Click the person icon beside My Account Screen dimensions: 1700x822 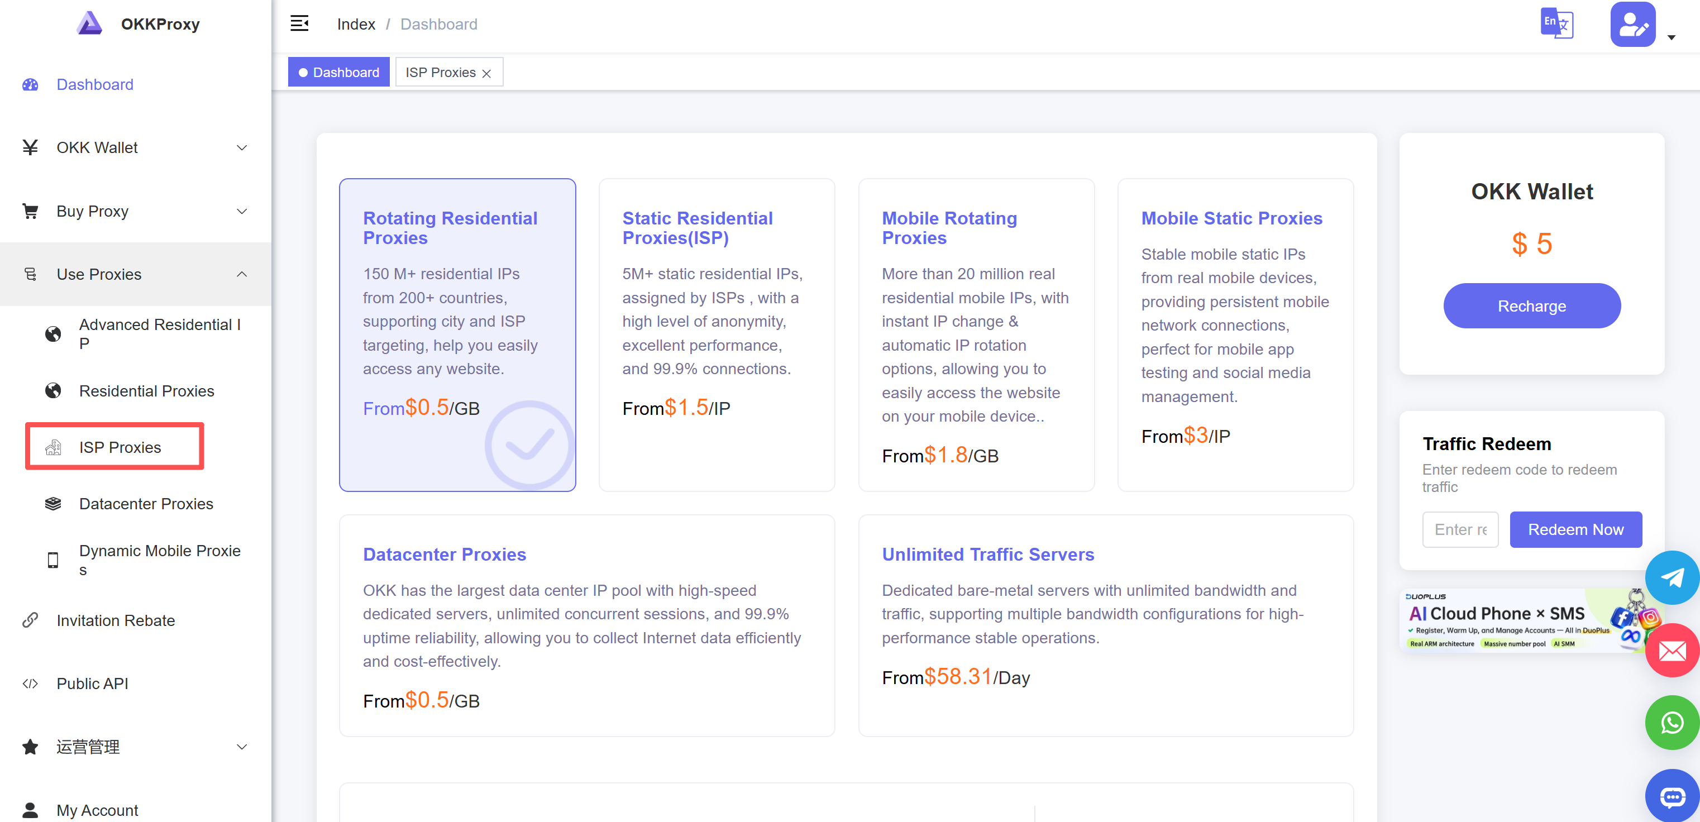[x=30, y=810]
